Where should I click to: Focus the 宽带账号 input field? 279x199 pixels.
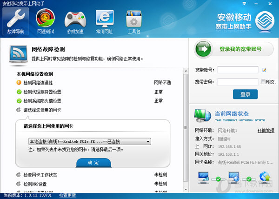point(238,70)
